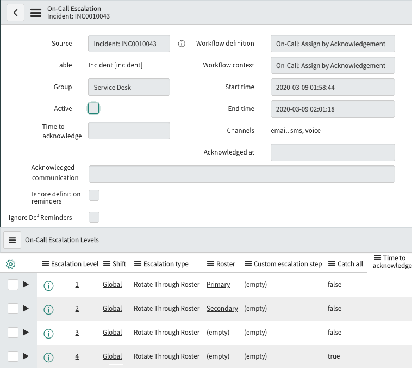Open Roster column options menu

click(x=210, y=263)
